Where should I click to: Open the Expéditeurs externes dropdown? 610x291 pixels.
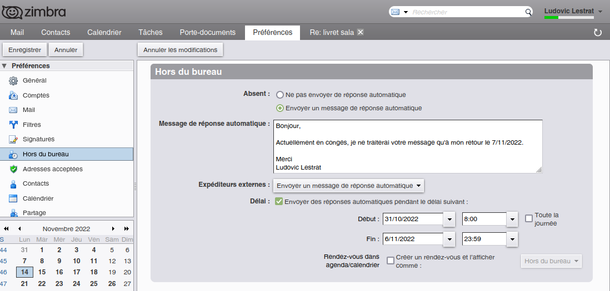[x=349, y=186]
